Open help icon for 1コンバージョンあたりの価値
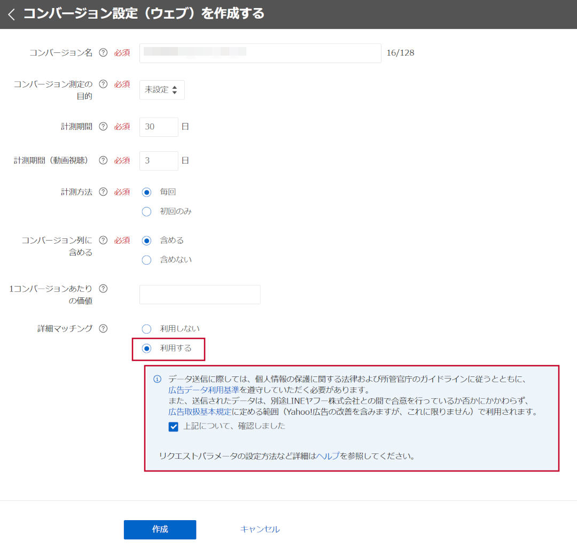The image size is (577, 556). (104, 289)
